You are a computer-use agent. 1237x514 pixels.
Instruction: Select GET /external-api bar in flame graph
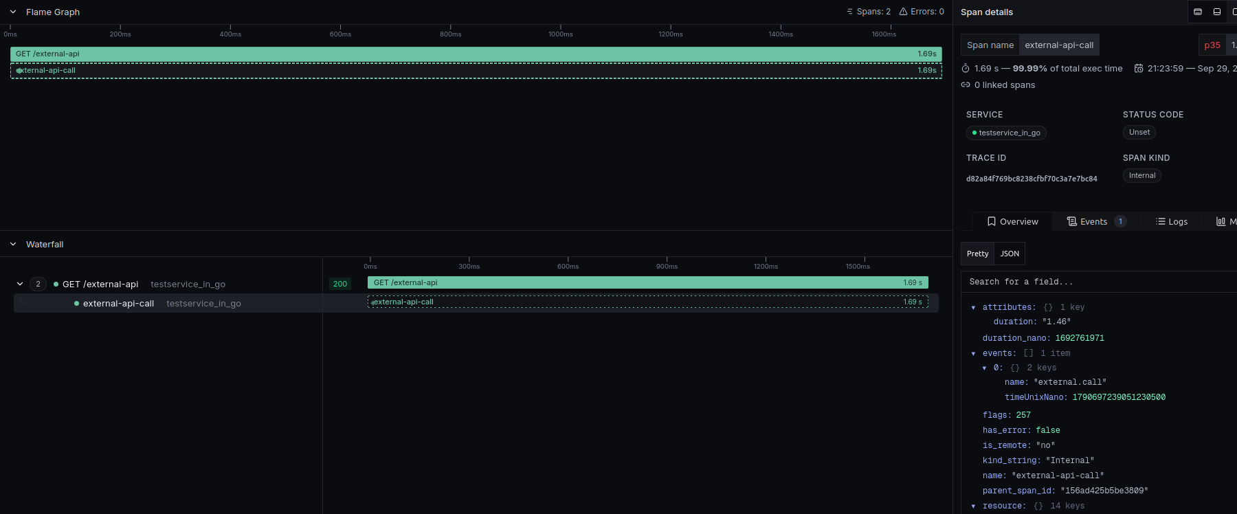tap(476, 54)
